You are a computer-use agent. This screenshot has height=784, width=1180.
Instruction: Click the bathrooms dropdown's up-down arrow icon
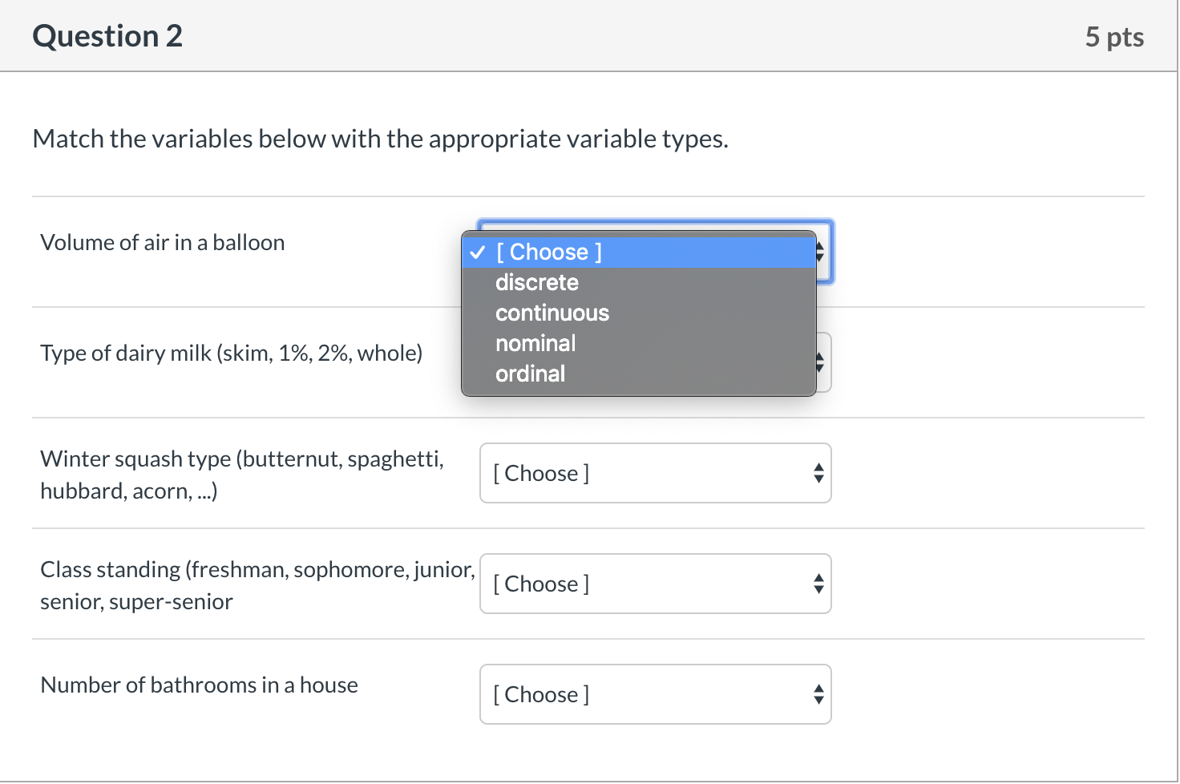click(818, 694)
